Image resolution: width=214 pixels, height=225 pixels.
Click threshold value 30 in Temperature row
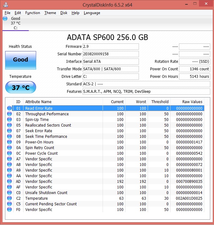coord(166,198)
